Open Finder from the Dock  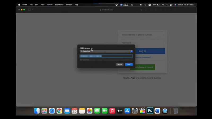pos(37,111)
